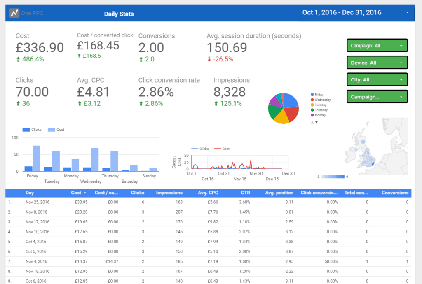Click the red down arrow under session duration
Screen dimensions: 422x284
click(209, 59)
